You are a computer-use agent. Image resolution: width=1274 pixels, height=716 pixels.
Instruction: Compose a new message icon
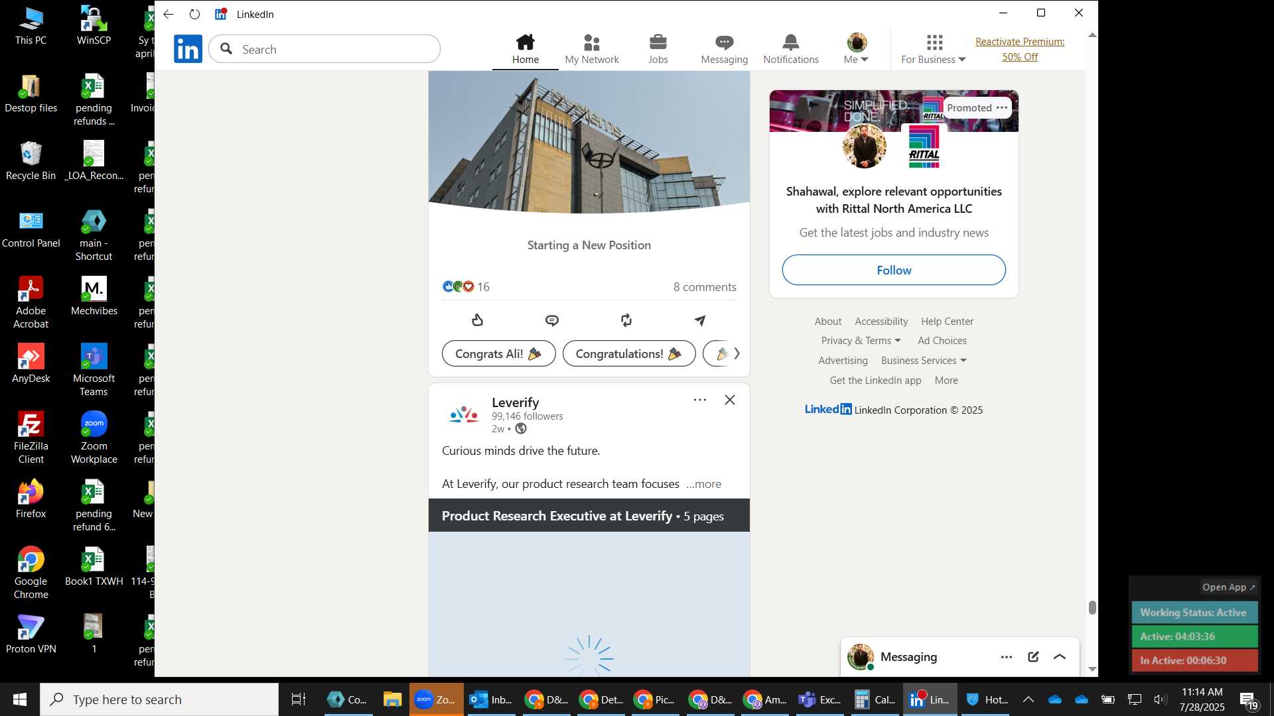click(x=1033, y=657)
